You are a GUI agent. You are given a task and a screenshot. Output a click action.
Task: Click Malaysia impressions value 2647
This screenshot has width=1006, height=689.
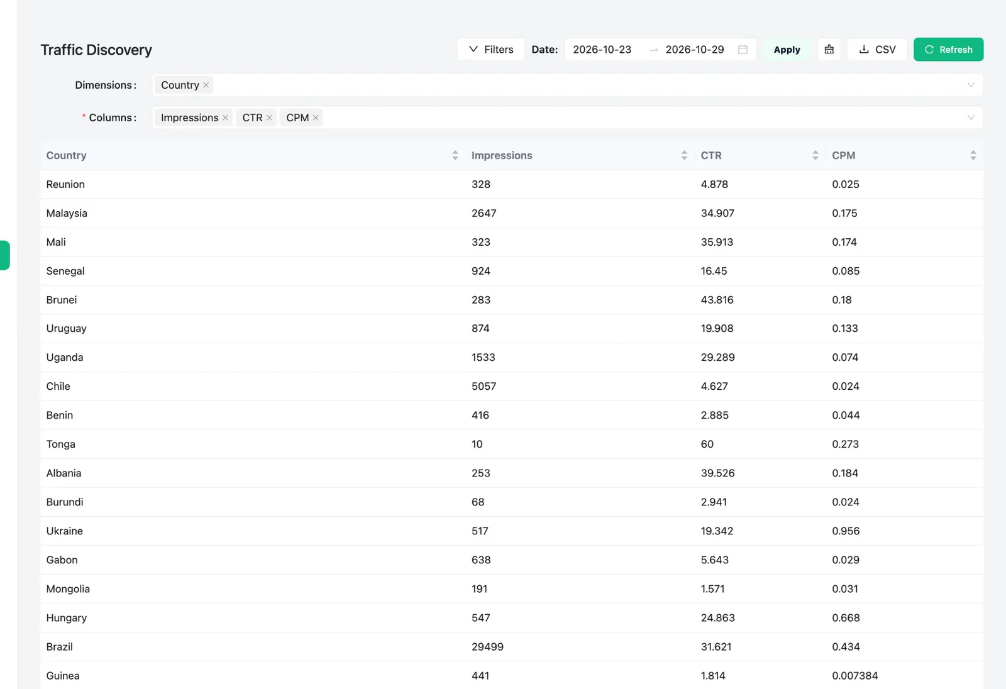click(484, 213)
